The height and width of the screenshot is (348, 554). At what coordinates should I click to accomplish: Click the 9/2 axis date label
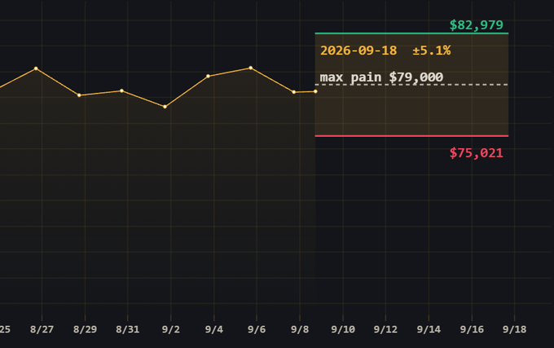(x=170, y=329)
